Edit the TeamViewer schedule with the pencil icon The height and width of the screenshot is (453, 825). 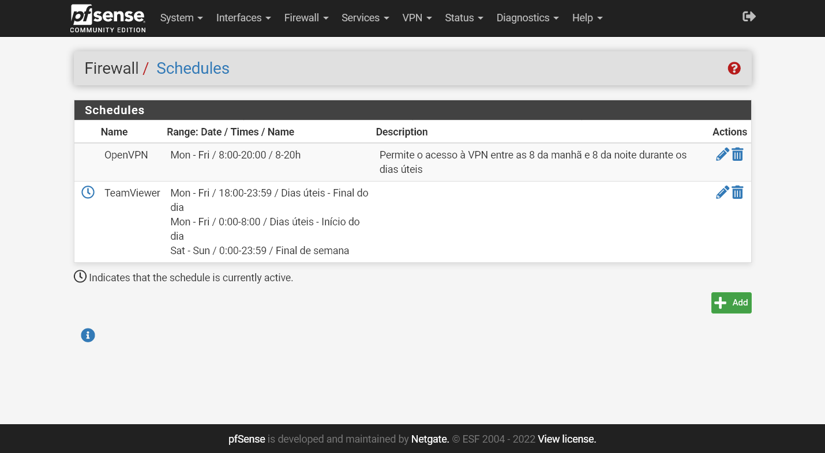click(722, 192)
